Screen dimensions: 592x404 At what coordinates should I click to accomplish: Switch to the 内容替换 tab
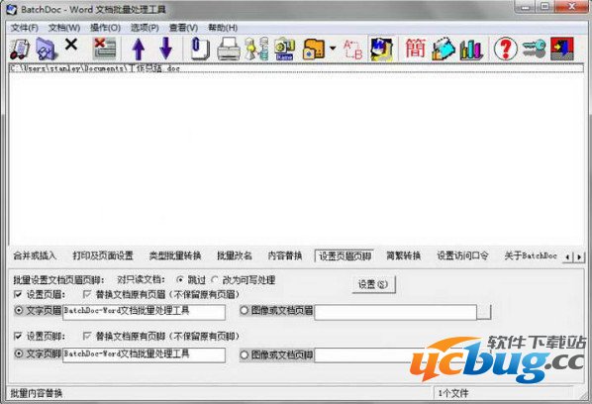[x=285, y=255]
